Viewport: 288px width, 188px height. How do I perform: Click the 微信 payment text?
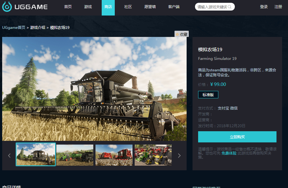234,108
